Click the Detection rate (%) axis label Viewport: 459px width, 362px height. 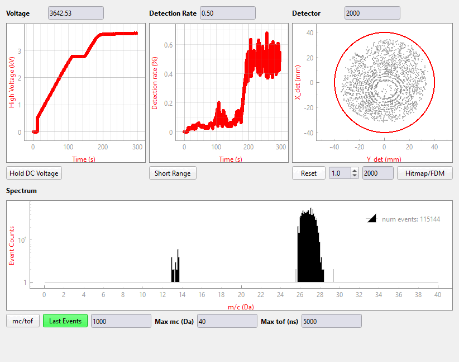(x=154, y=83)
